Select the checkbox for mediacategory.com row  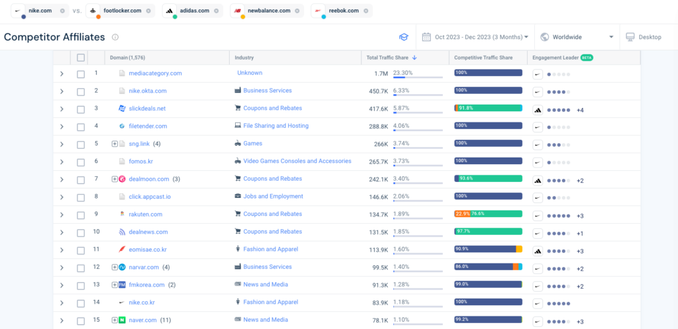pyautogui.click(x=81, y=73)
